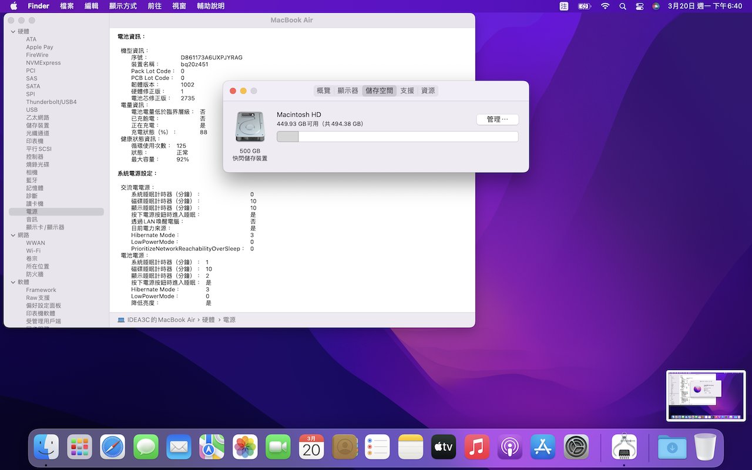Select USB in the hardware list

click(32, 110)
